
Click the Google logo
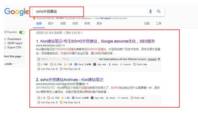pos(17,12)
